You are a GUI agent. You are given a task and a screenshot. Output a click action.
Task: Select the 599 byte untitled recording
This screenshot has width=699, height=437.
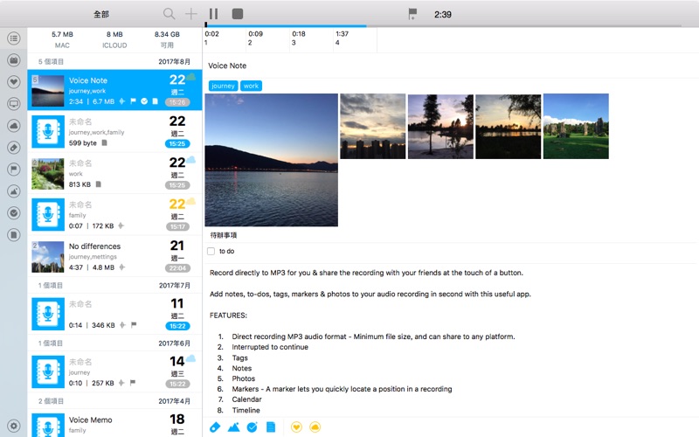(114, 132)
